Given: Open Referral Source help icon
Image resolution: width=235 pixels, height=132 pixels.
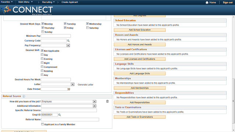Looking at the screenshot, I should 23,96.
